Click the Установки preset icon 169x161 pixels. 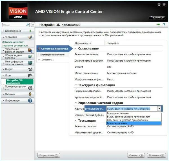coord(30,37)
